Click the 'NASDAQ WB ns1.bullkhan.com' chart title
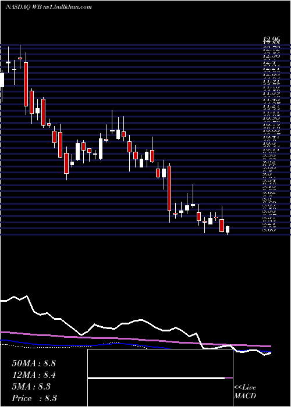Screen dimensions: 291x407 point(49,7)
